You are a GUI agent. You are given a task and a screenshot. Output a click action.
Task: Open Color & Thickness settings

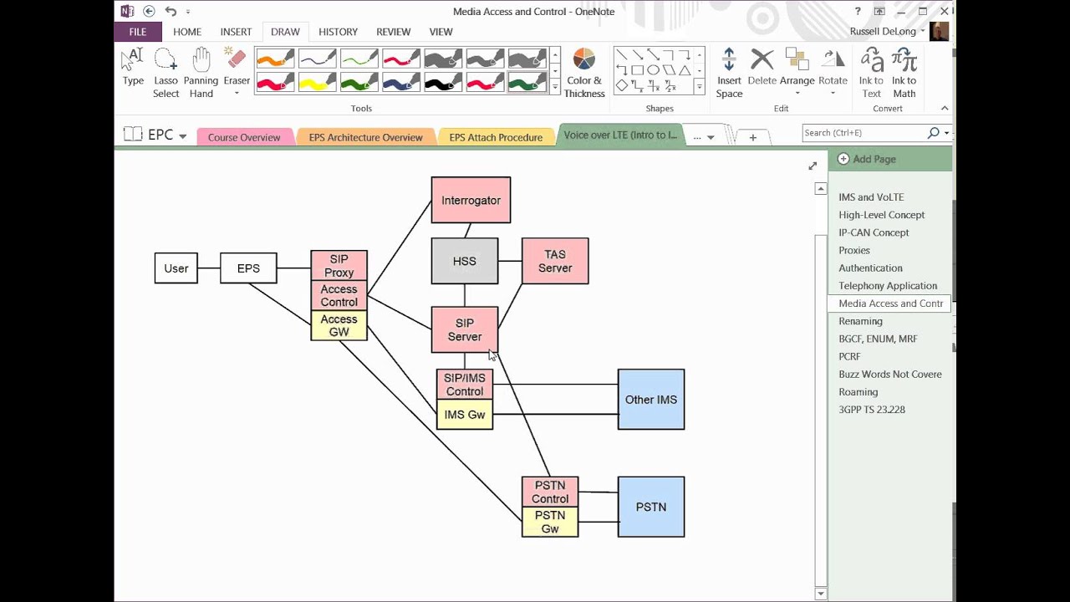584,73
